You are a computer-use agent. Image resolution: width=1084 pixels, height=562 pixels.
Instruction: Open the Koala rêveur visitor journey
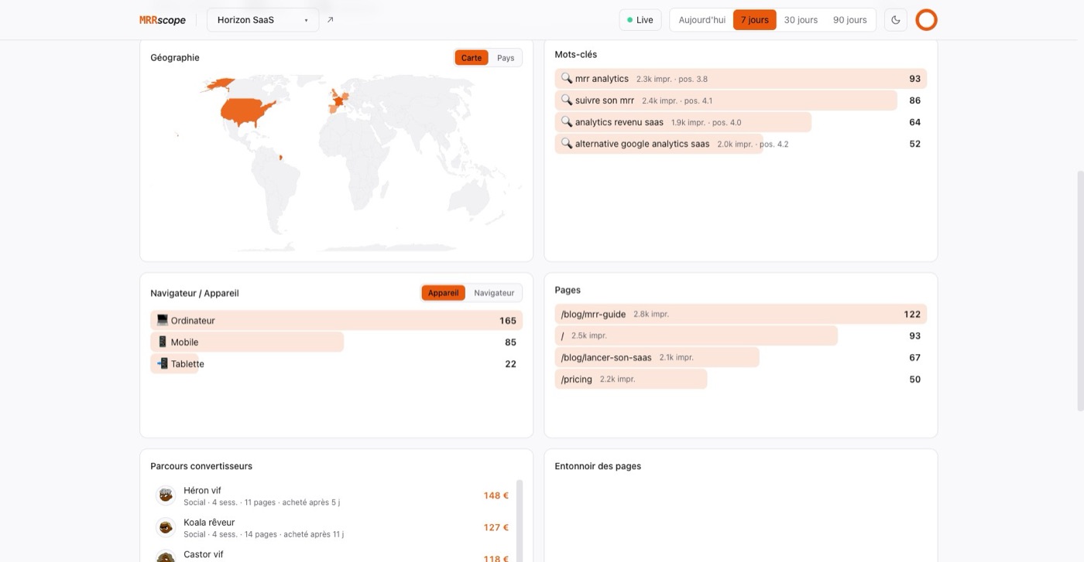point(333,527)
